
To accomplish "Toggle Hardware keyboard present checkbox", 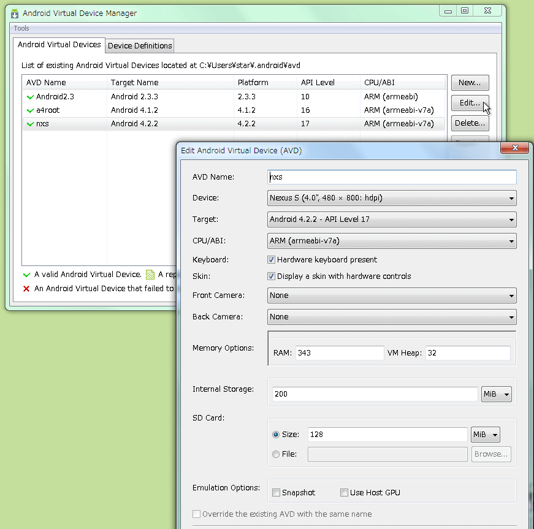I will [271, 260].
